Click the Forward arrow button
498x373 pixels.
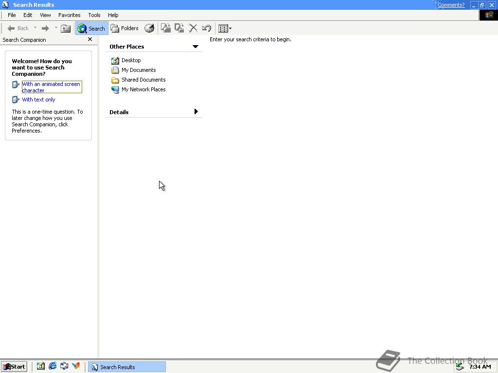click(45, 28)
